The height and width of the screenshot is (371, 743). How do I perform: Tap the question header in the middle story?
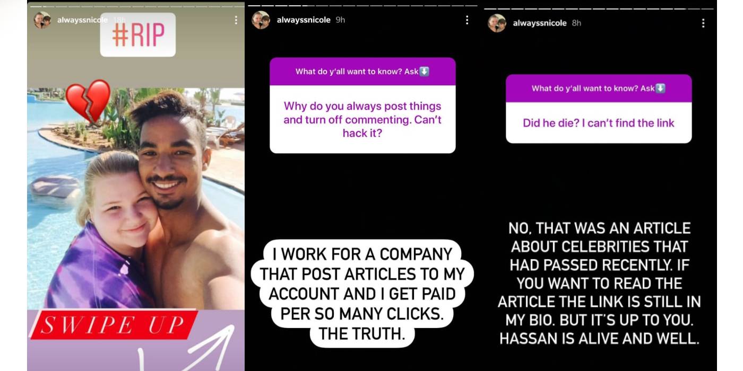click(x=362, y=72)
